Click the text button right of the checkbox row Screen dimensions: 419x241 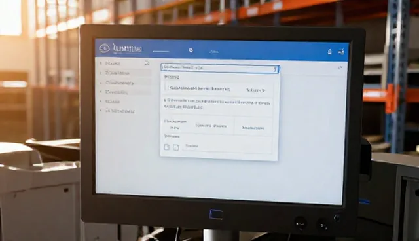click(255, 90)
